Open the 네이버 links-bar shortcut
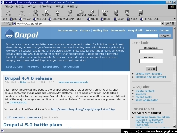The height and width of the screenshot is (133, 177). pos(106,19)
